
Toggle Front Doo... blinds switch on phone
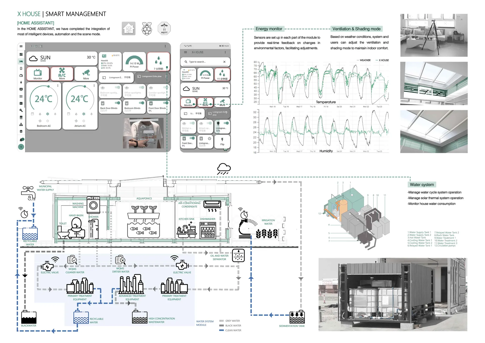(x=192, y=138)
